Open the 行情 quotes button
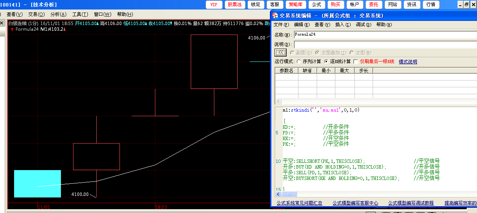The width and height of the screenshot is (477, 213). click(431, 5)
